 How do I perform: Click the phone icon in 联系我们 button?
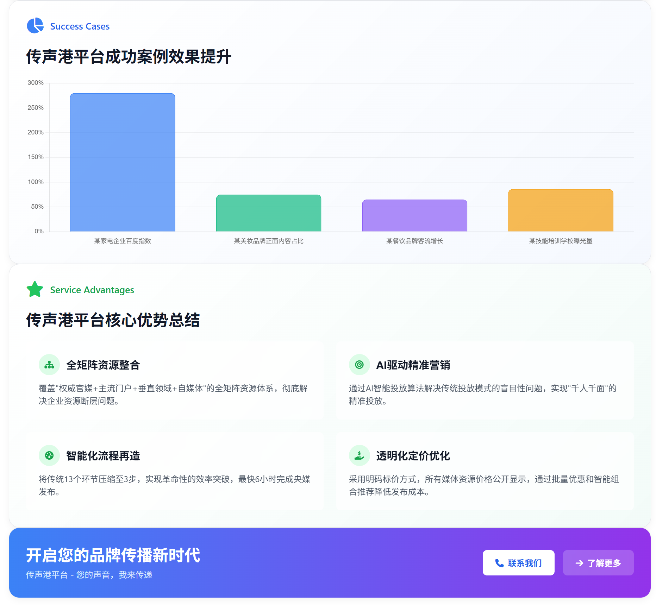click(499, 563)
